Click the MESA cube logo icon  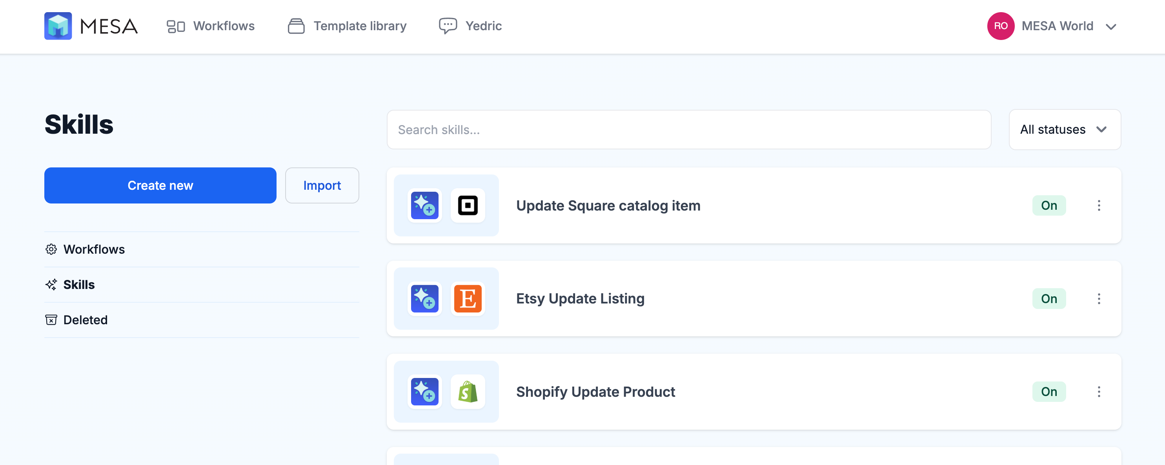tap(58, 26)
